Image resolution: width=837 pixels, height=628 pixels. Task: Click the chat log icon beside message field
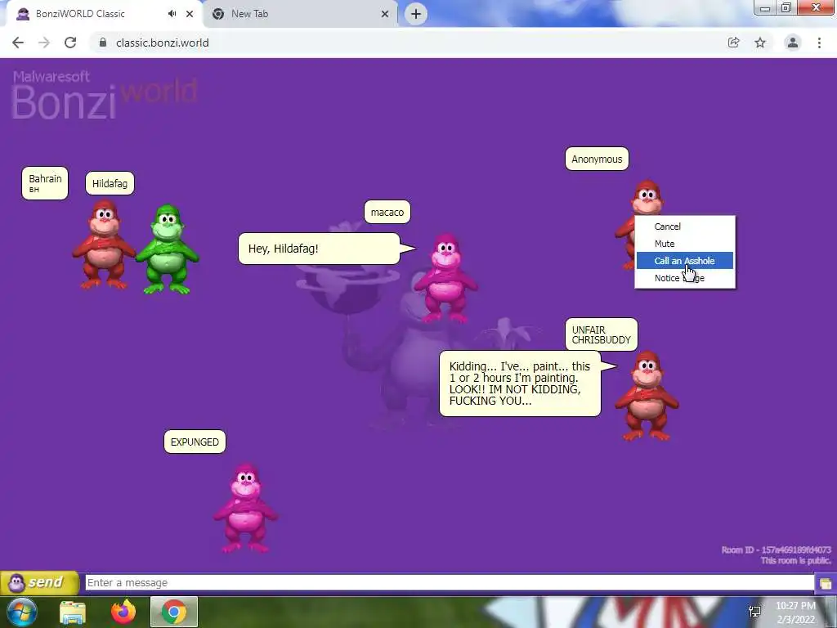click(826, 582)
